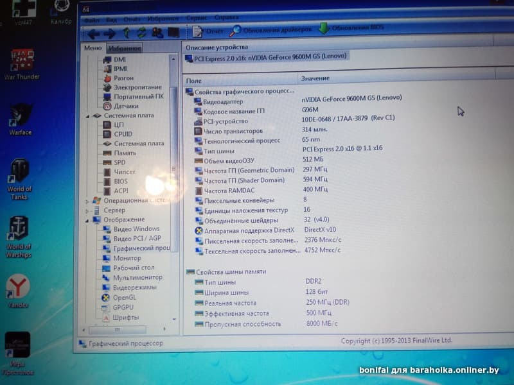Click the Пропускная способность row
This screenshot has width=514, height=385.
pos(266,324)
